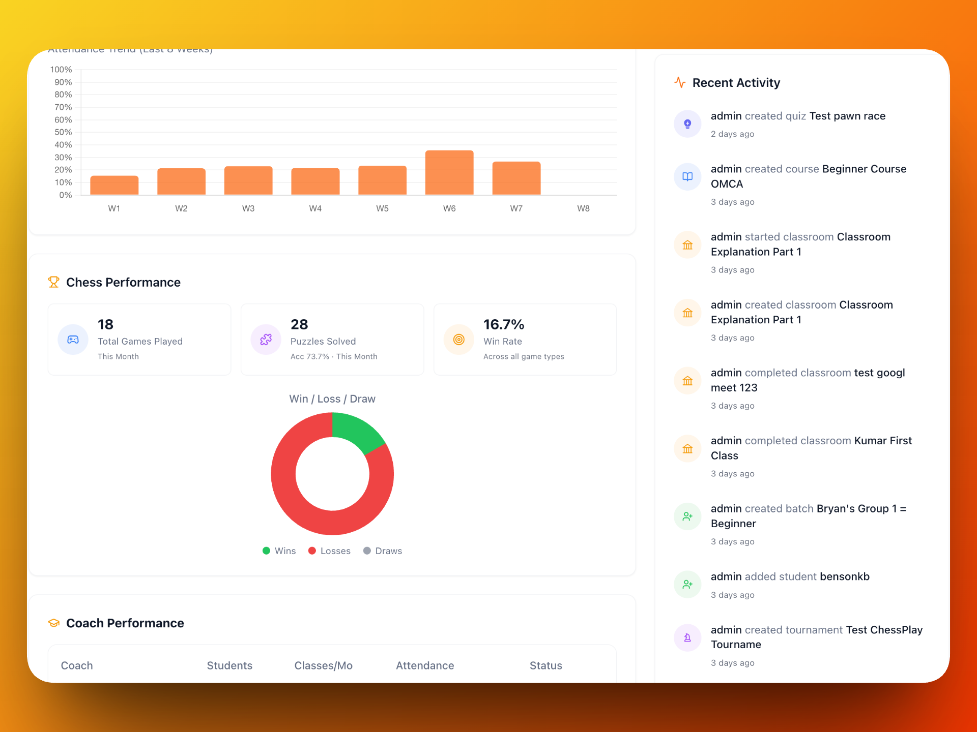Click the W2 attendance bar
This screenshot has width=977, height=732.
pos(181,181)
